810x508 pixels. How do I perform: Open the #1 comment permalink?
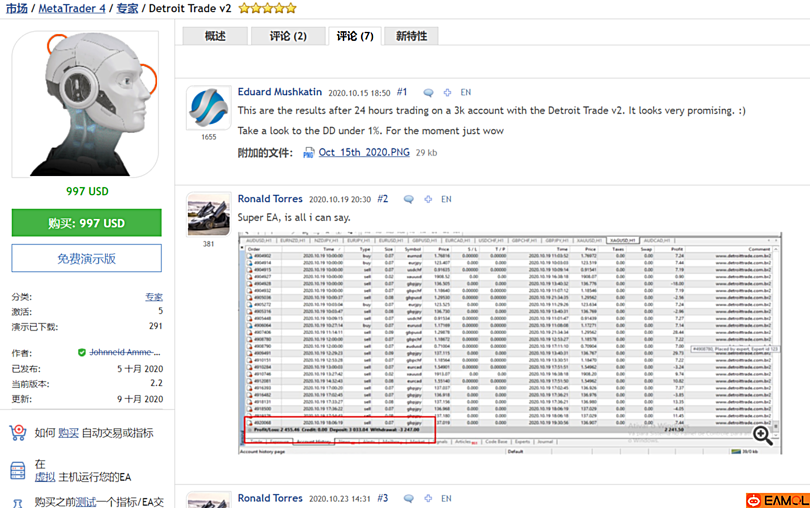tap(402, 92)
